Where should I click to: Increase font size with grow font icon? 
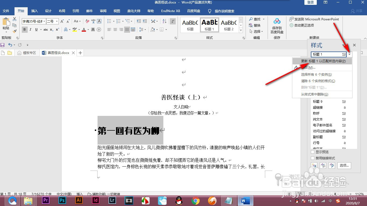click(62, 21)
